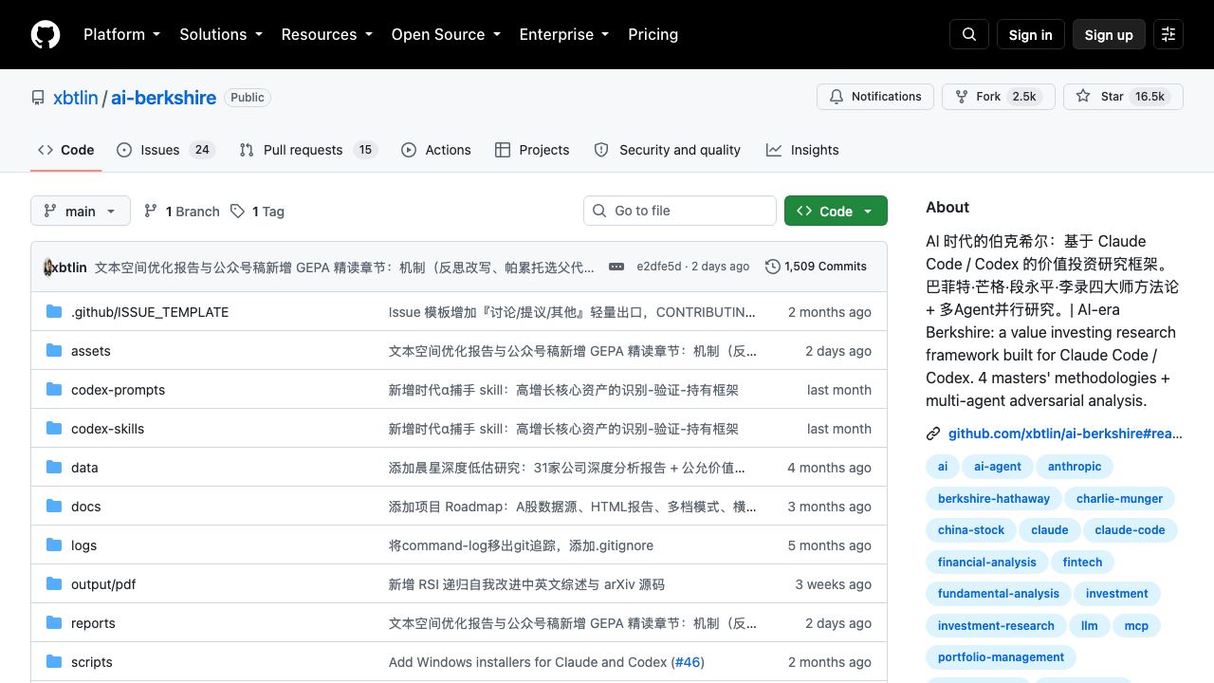Viewport: 1214px width, 683px height.
Task: Expand commit message ellipsis icon
Action: coord(616,267)
